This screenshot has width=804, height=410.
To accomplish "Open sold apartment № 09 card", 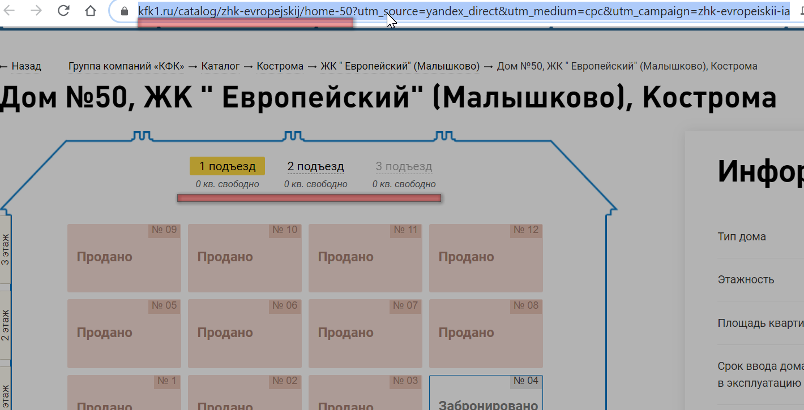I will click(124, 258).
